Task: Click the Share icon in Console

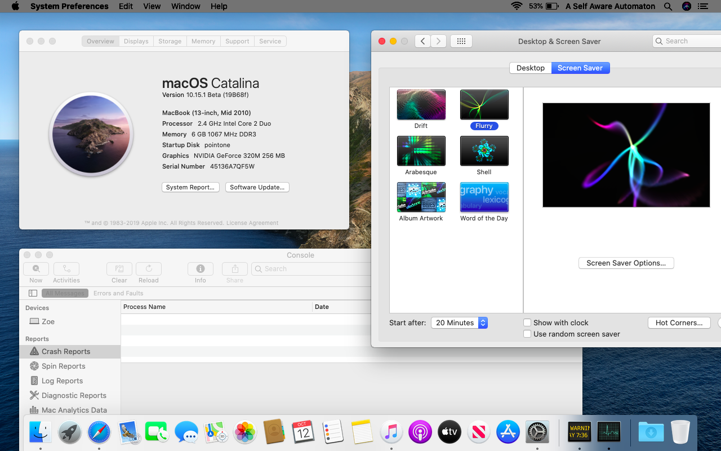Action: click(x=235, y=269)
